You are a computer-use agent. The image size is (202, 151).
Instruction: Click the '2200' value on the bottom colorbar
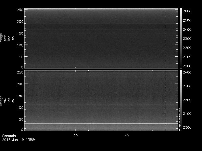pyautogui.click(x=187, y=100)
